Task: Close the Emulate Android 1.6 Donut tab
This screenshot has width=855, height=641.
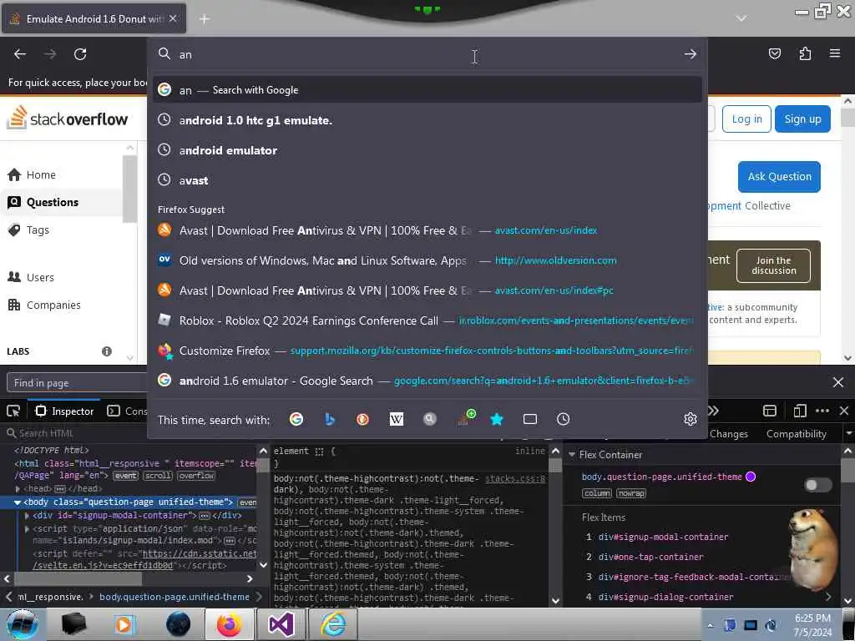Action: 173,18
